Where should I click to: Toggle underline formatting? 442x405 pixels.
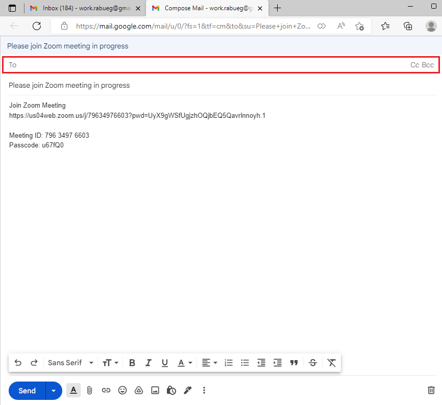(165, 363)
